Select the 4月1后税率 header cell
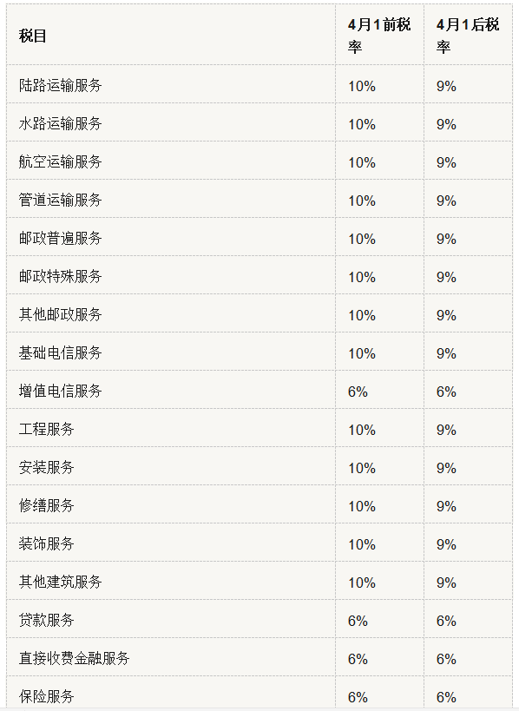This screenshot has height=711, width=519. click(468, 36)
